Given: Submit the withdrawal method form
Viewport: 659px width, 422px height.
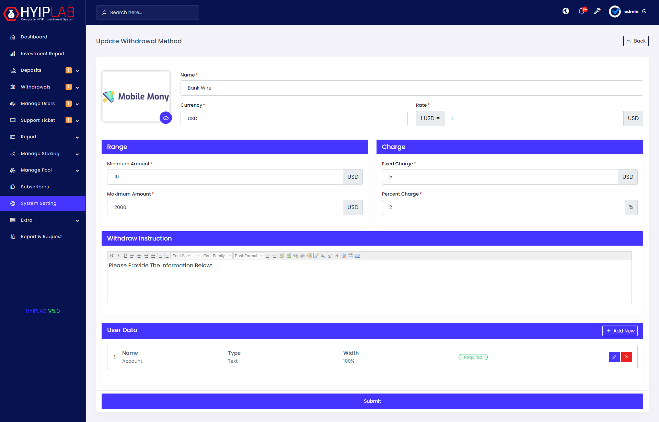Looking at the screenshot, I should (372, 401).
